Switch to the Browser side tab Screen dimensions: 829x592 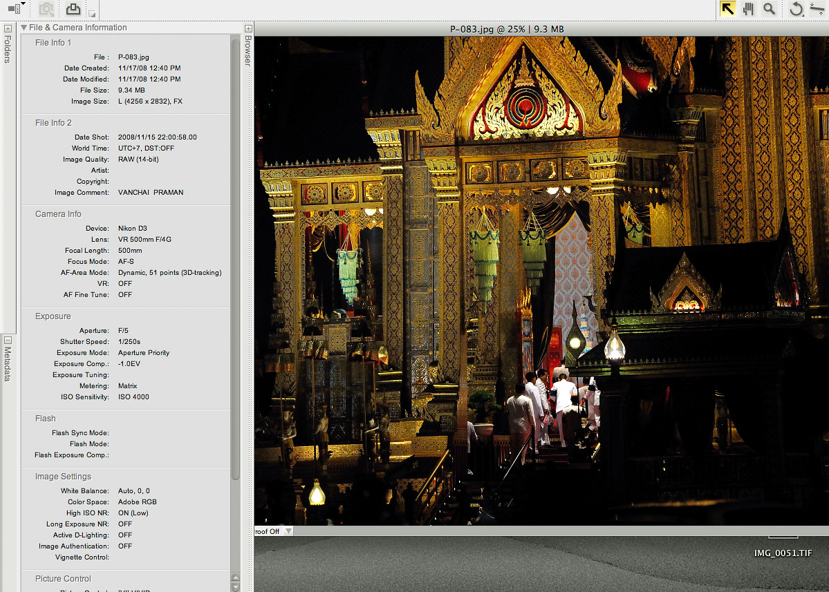pos(248,51)
